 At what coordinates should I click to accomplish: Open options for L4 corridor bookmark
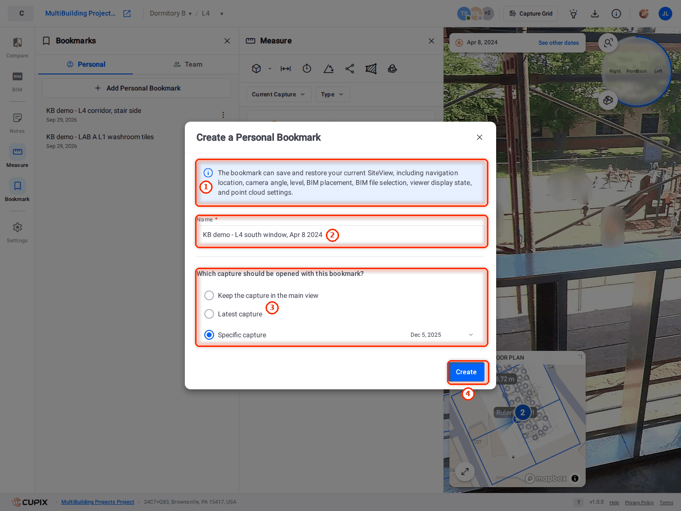pos(223,115)
